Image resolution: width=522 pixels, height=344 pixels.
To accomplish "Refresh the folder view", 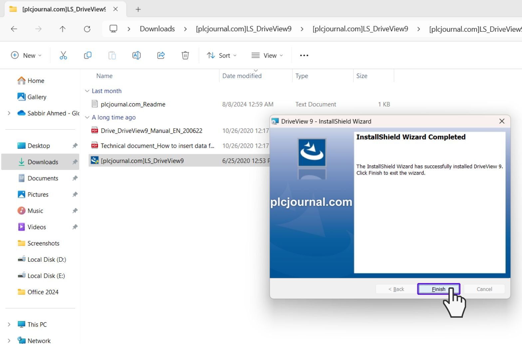I will click(x=87, y=29).
